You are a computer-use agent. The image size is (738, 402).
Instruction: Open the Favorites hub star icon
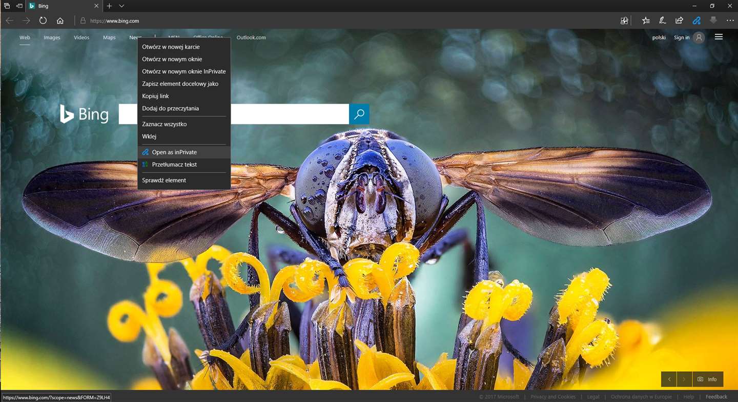(646, 21)
